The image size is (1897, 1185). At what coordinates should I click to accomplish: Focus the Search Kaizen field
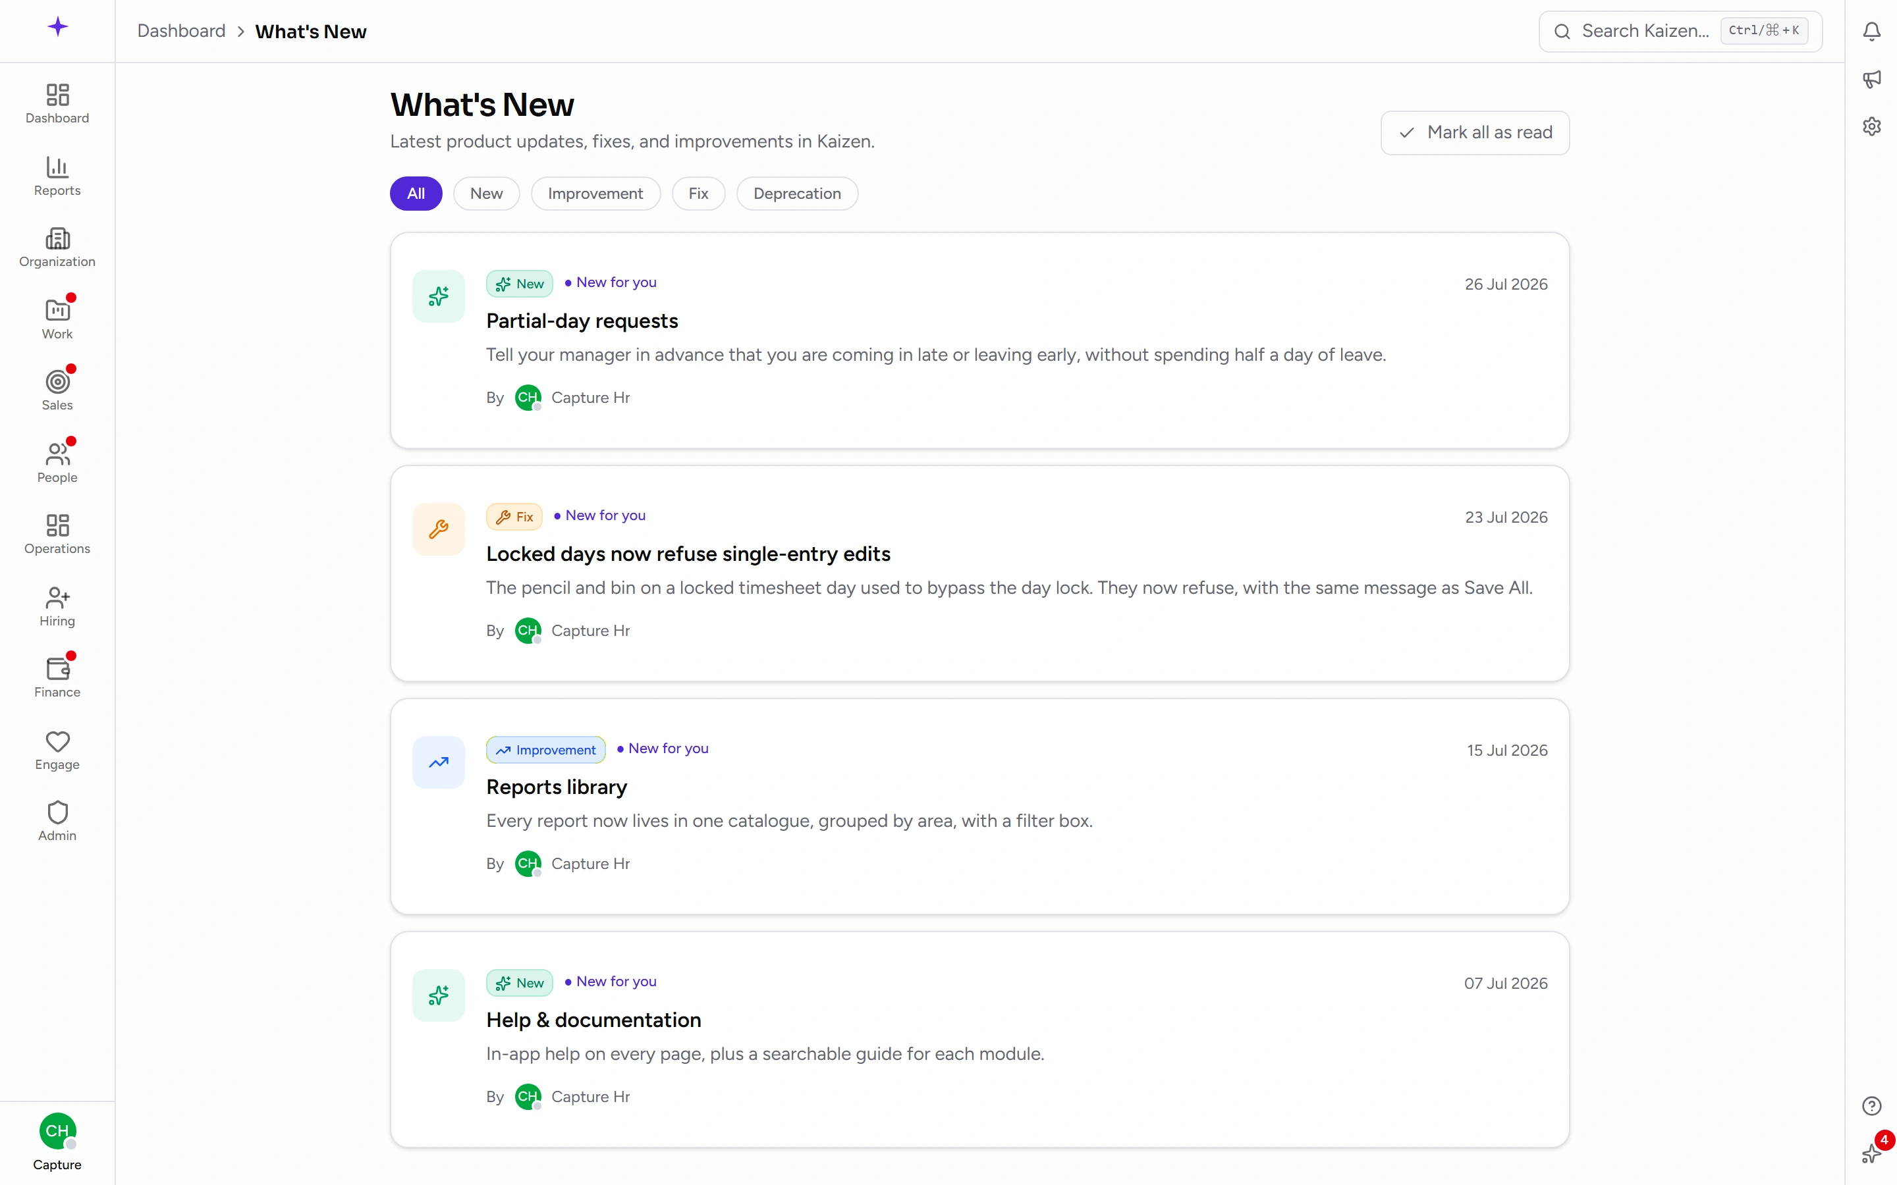[1680, 32]
